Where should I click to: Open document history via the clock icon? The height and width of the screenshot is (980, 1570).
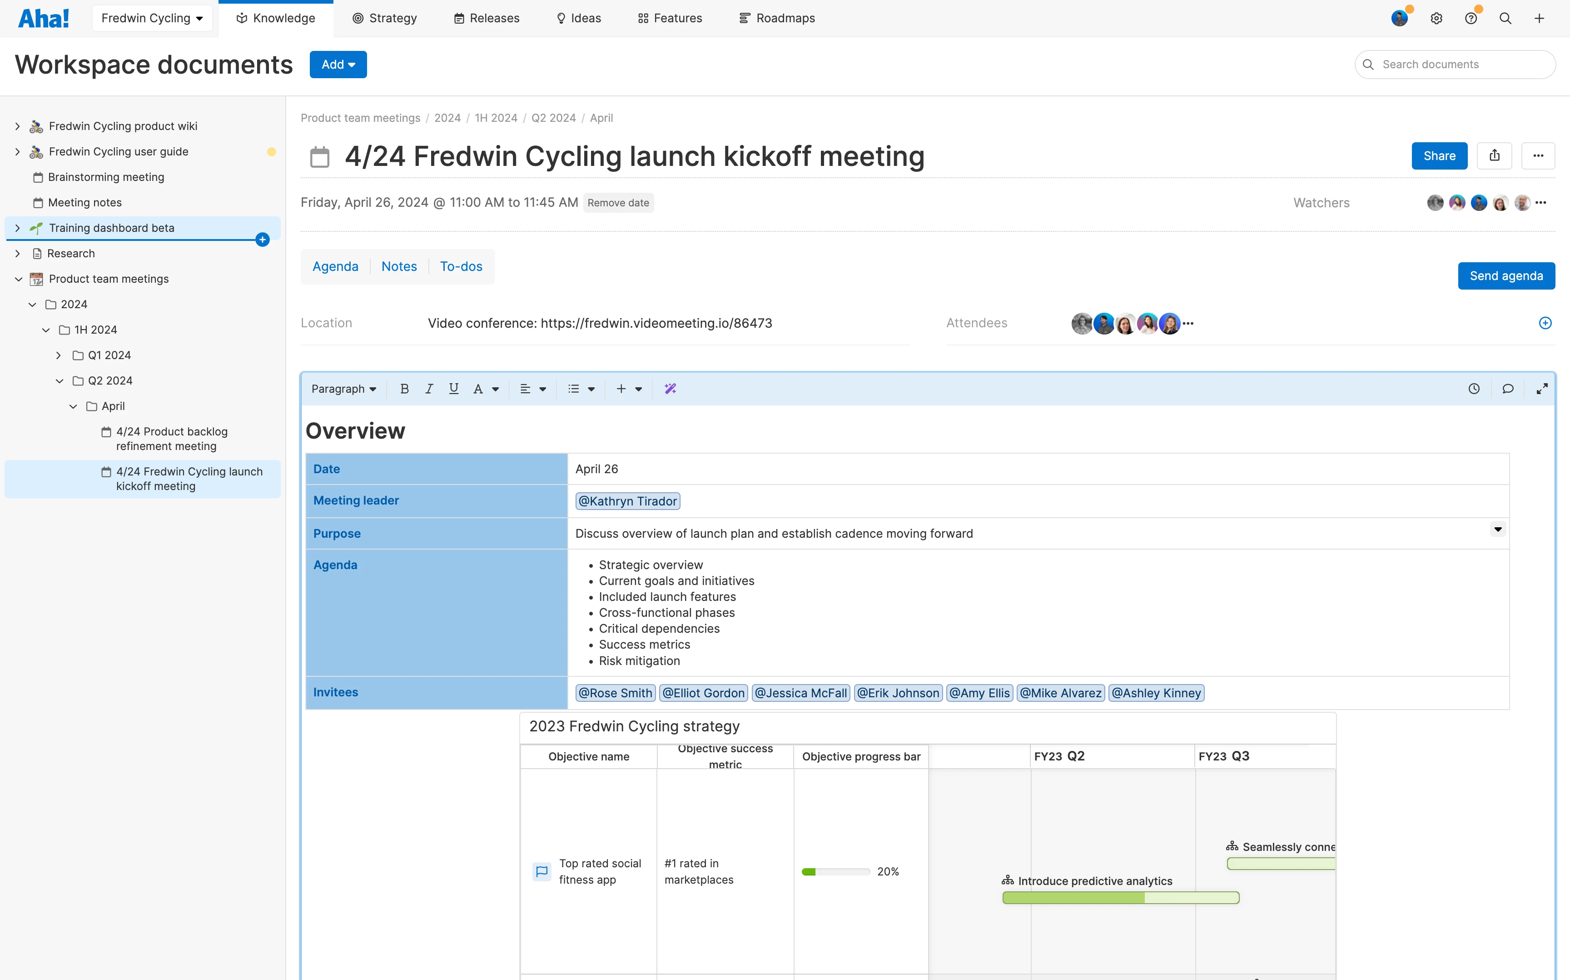click(1474, 388)
